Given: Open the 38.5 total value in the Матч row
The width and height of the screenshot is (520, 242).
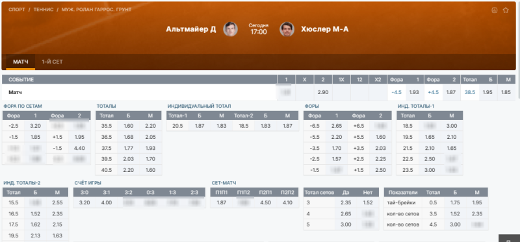Looking at the screenshot, I should click(470, 92).
